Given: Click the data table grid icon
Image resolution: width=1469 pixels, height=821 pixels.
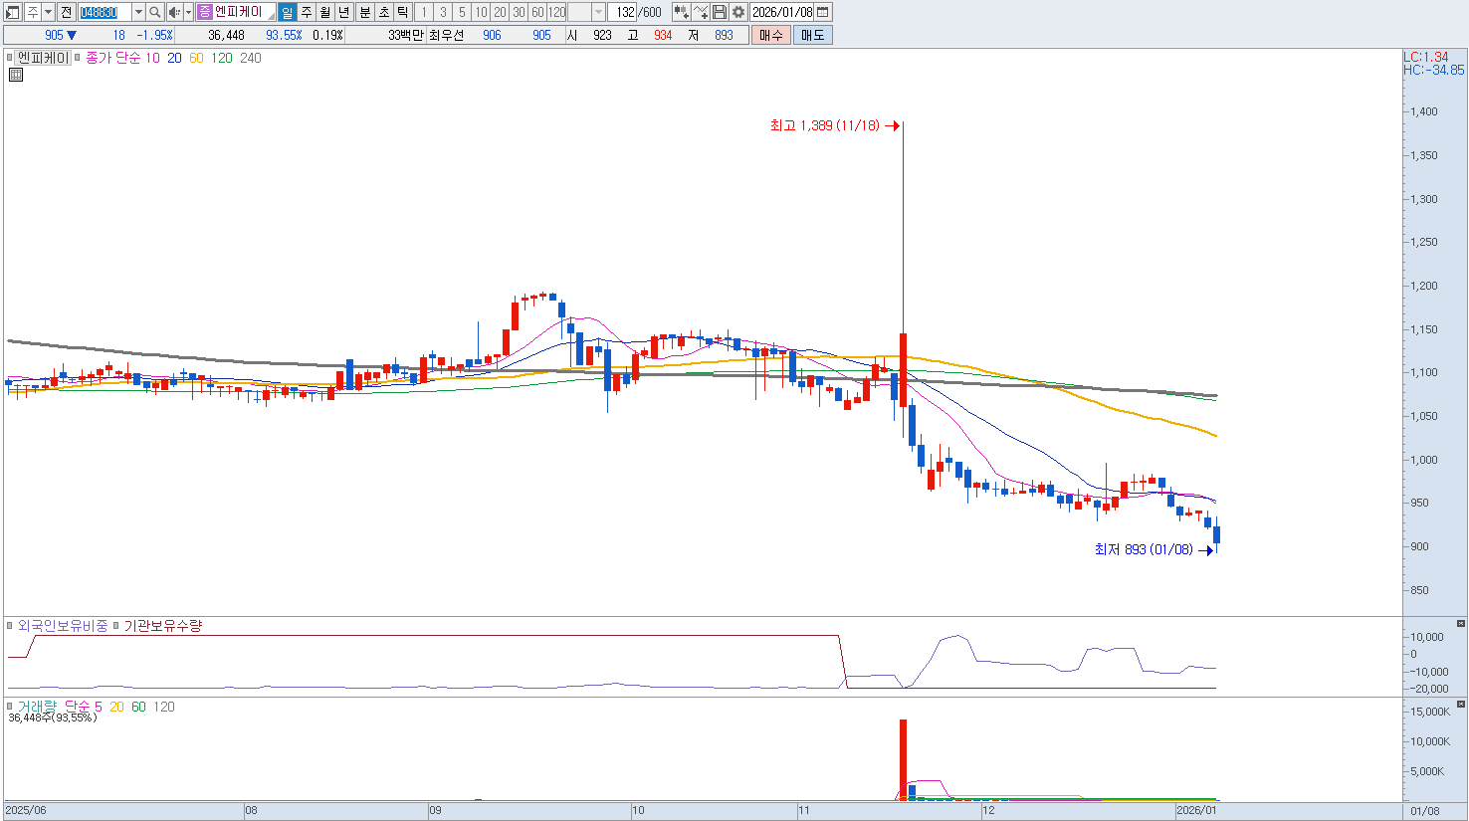Looking at the screenshot, I should (15, 75).
